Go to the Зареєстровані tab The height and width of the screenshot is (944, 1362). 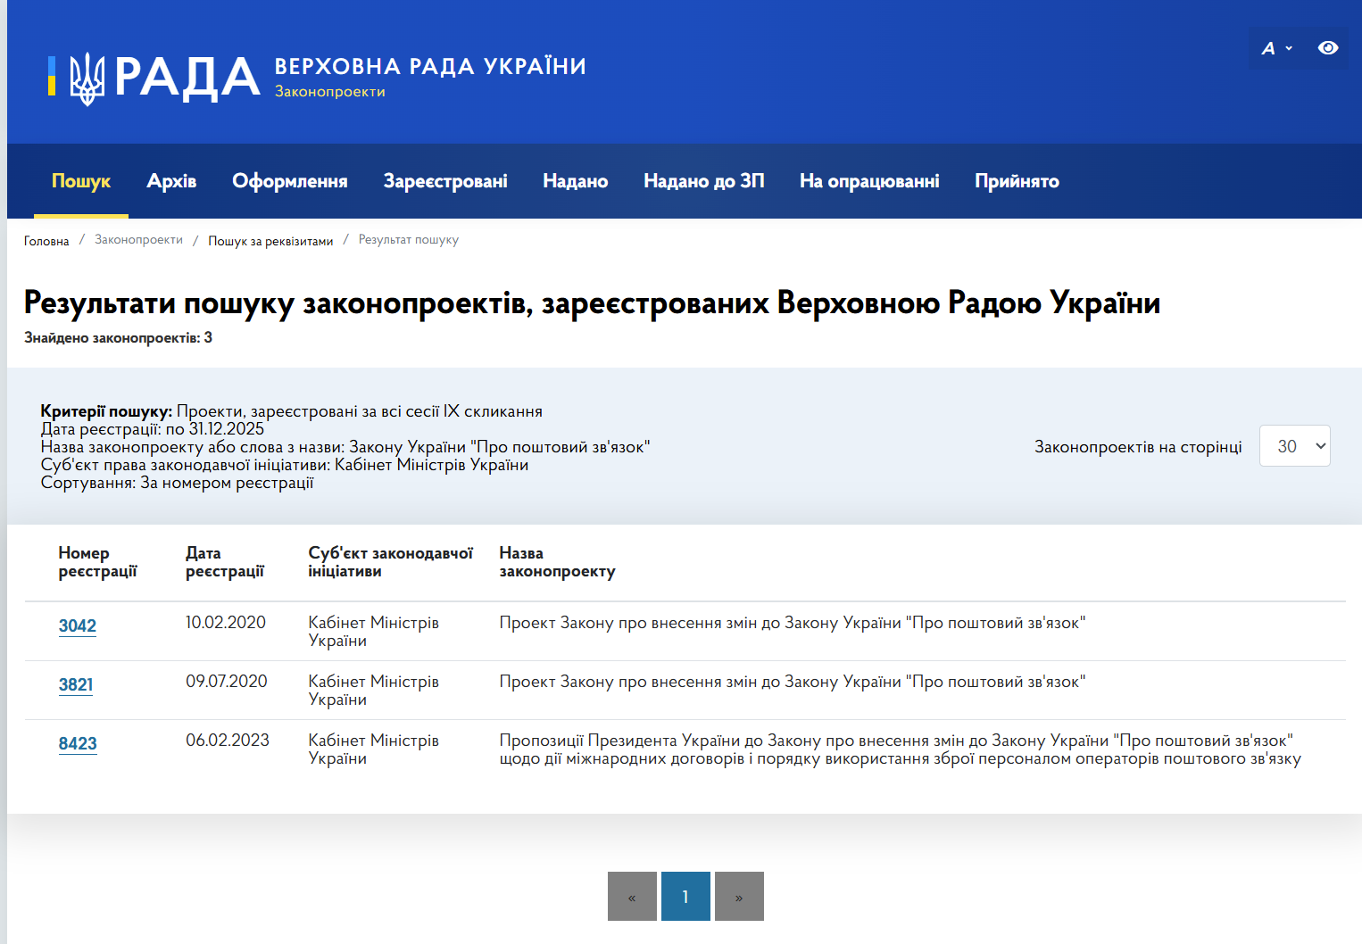[x=445, y=181]
